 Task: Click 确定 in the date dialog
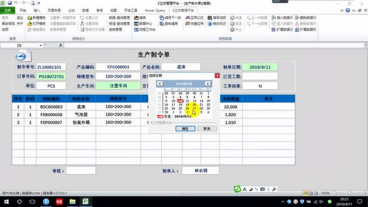point(185,129)
